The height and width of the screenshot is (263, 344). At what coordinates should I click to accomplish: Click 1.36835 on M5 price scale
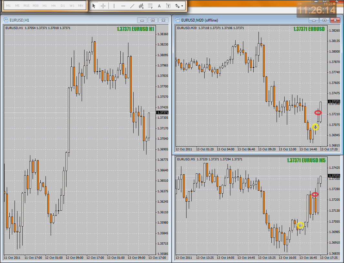pos(334,253)
